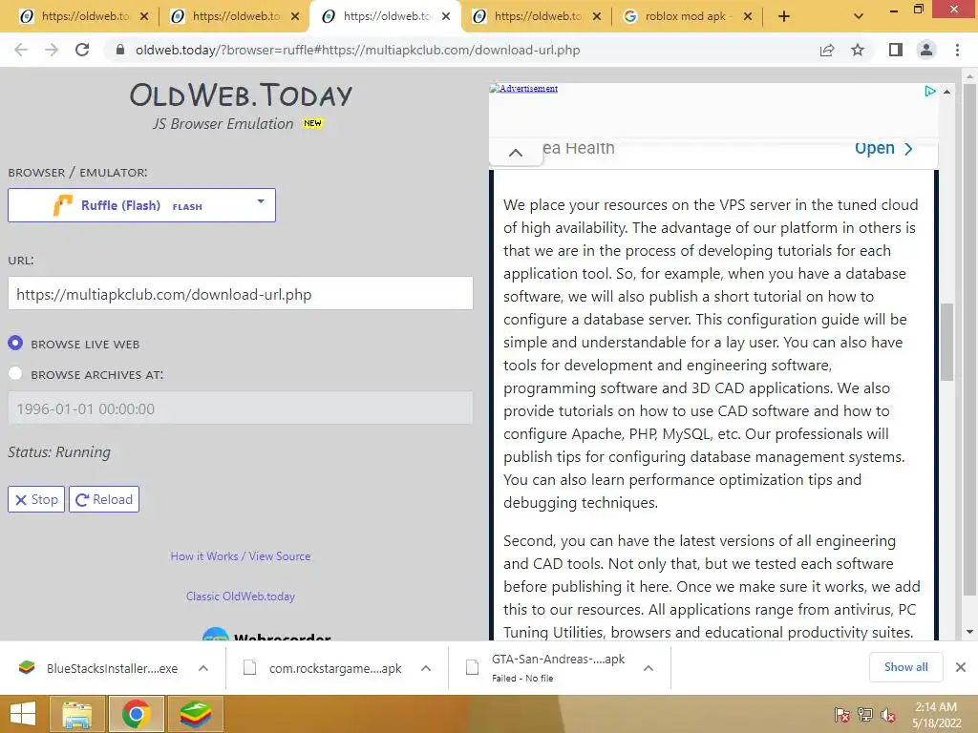This screenshot has height=733, width=978.
Task: Select Browse Live Web radio button
Action: click(x=15, y=343)
